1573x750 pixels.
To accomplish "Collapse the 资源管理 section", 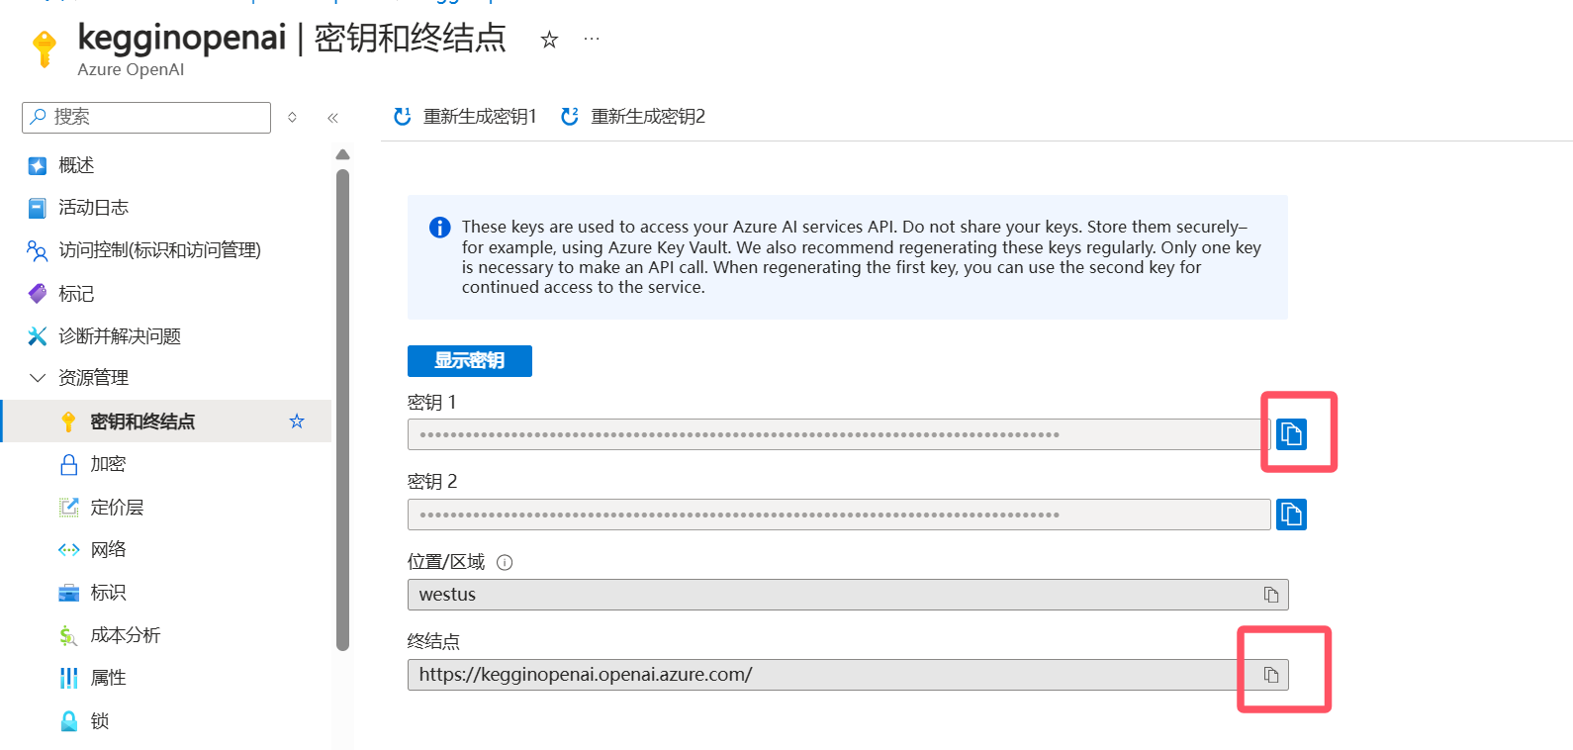I will (x=38, y=378).
